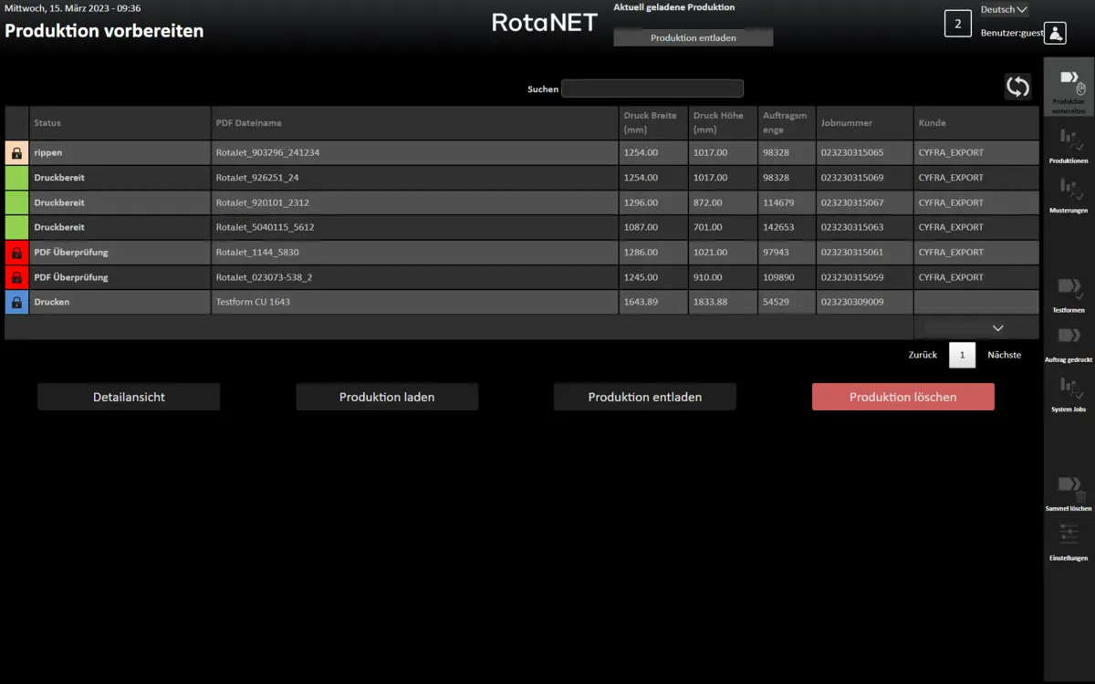Open Musterungen in the right sidebar
Screen dimensions: 1095x684
tap(1069, 192)
